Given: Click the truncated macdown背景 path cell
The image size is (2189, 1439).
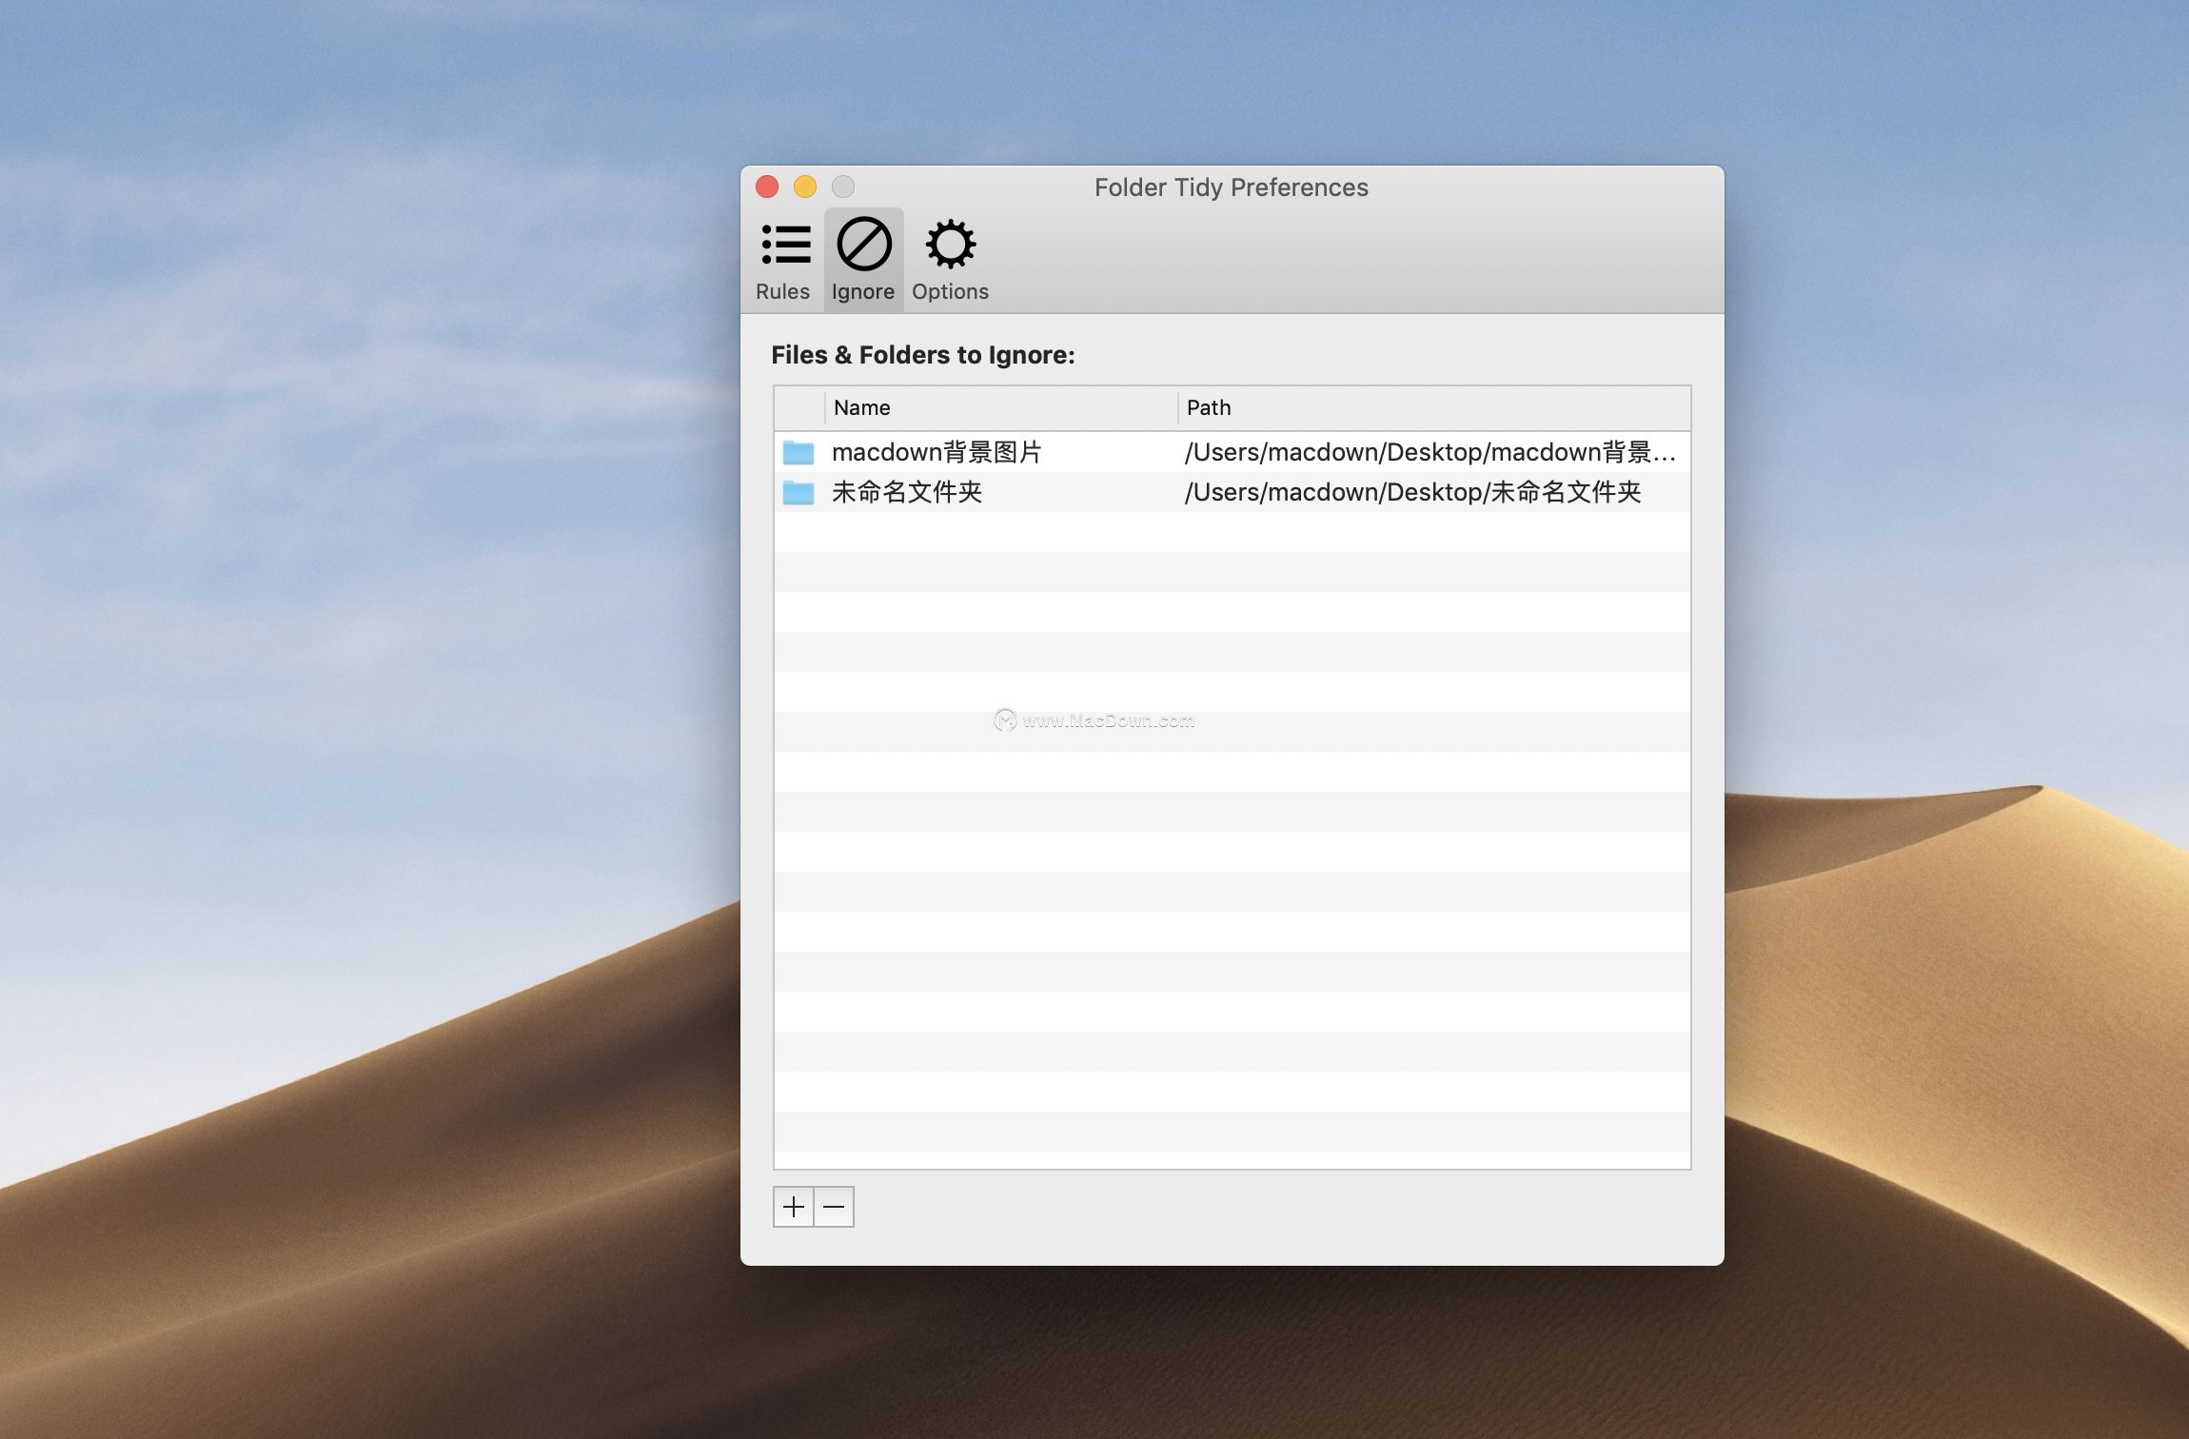Looking at the screenshot, I should [x=1428, y=452].
